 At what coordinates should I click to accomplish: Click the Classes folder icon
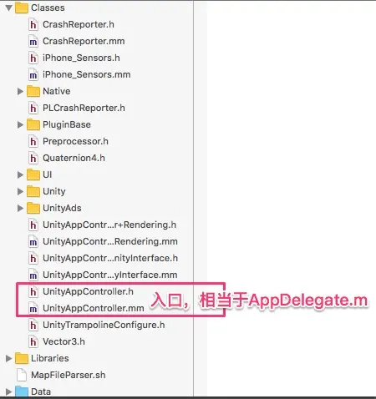tap(22, 8)
